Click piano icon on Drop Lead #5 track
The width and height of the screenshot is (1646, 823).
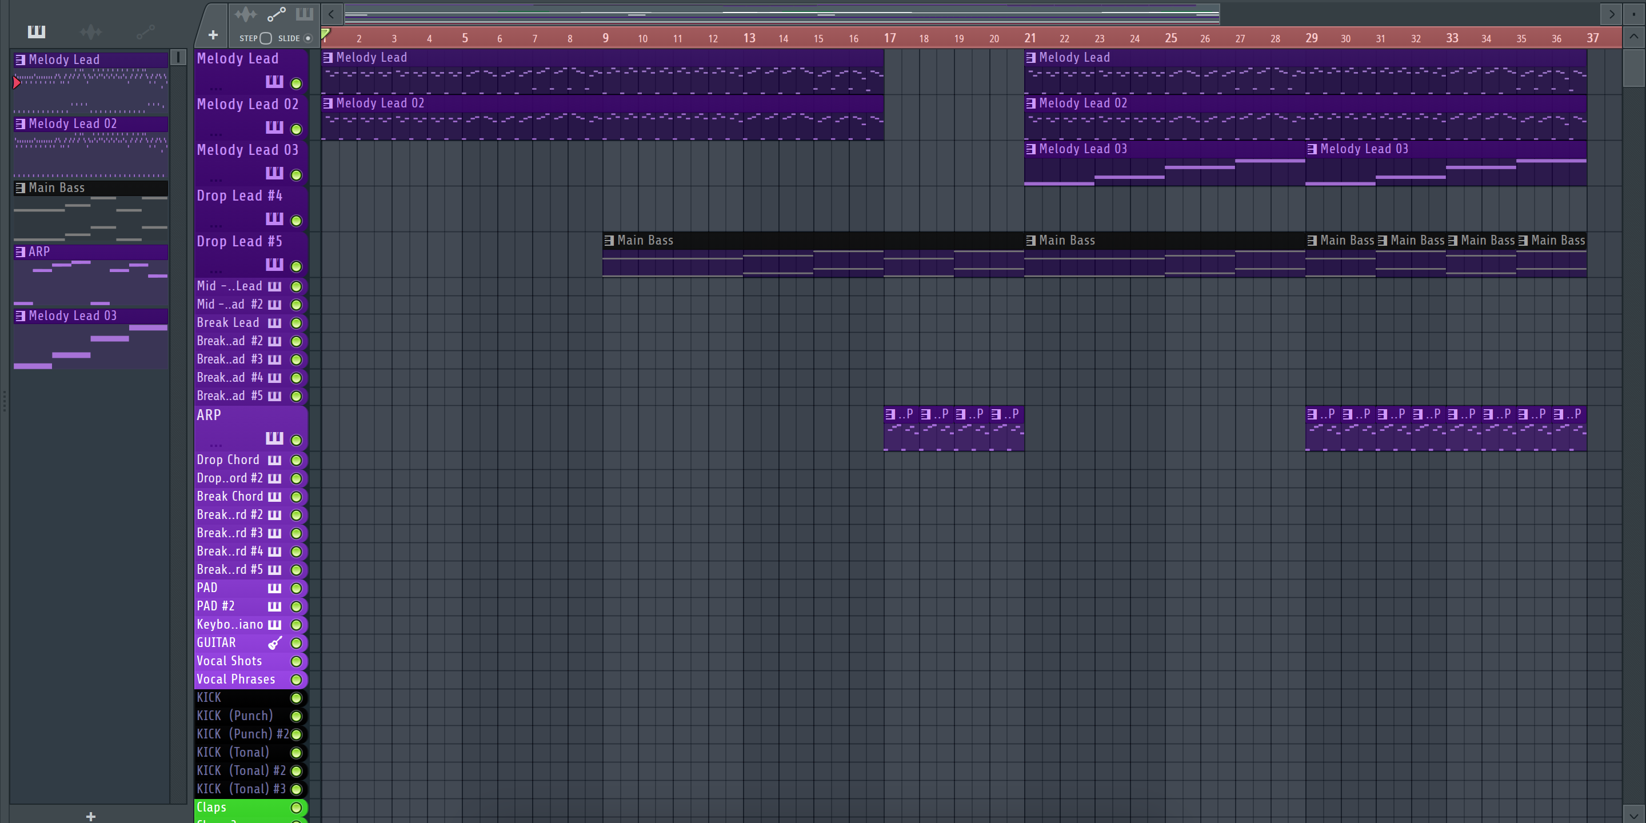(x=274, y=265)
